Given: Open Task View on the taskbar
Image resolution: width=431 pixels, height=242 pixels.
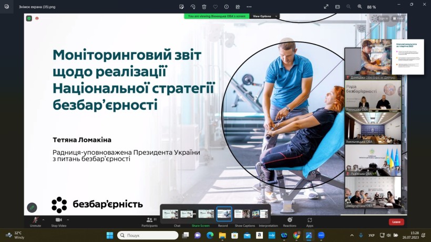Looking at the screenshot, I should pyautogui.click(x=186, y=235).
